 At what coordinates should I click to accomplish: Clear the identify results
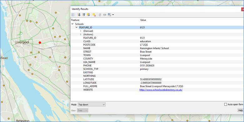[x=94, y=15]
